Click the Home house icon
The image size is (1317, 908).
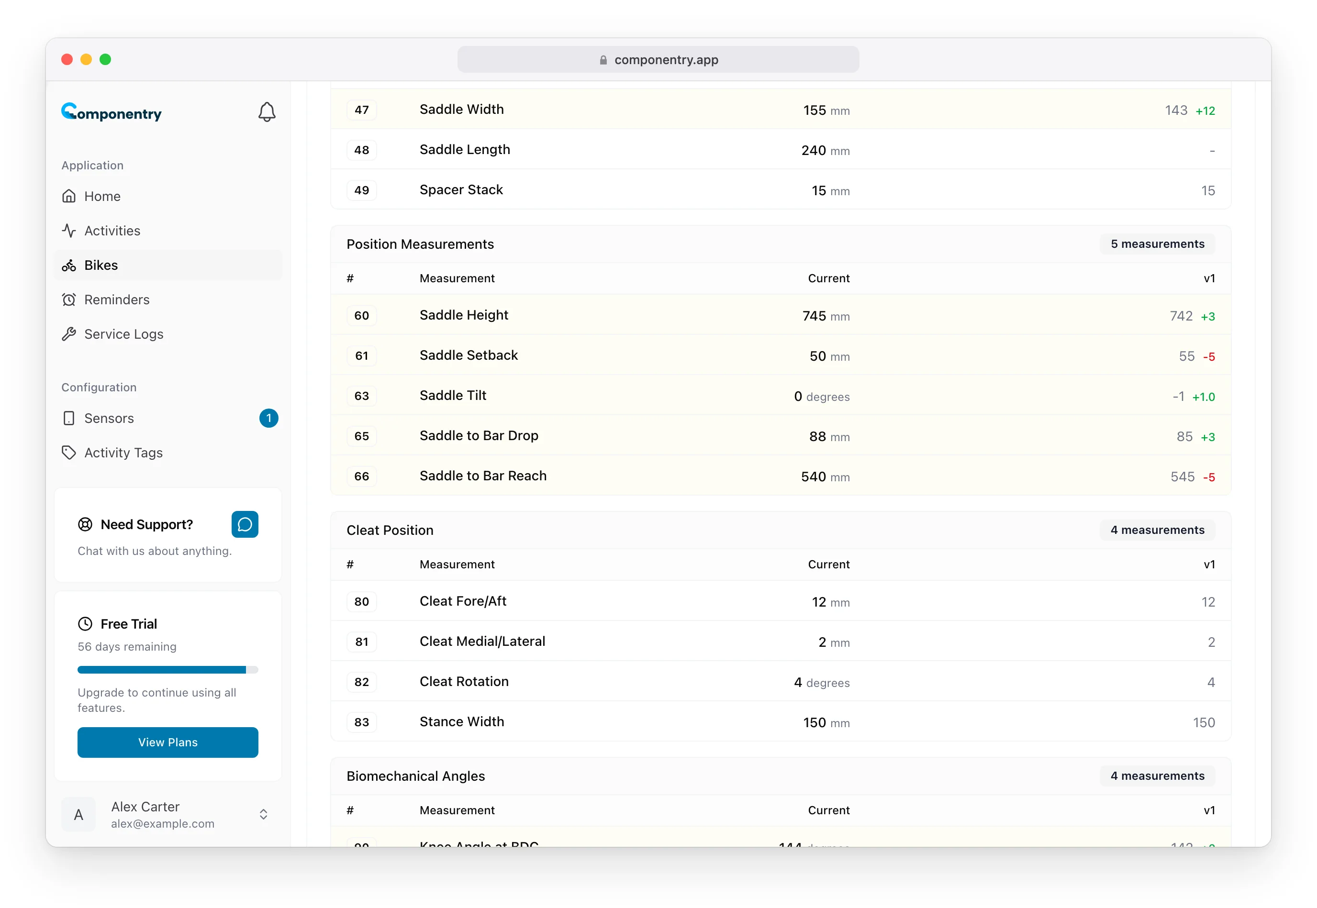[x=69, y=196]
